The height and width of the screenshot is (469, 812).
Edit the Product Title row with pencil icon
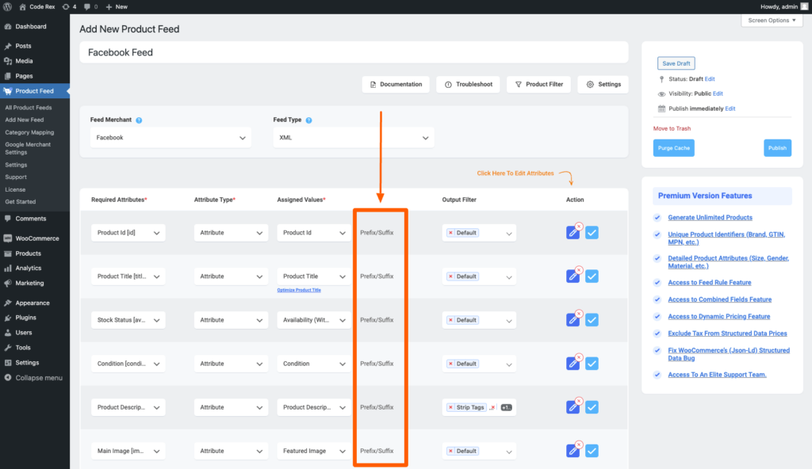pyautogui.click(x=573, y=276)
